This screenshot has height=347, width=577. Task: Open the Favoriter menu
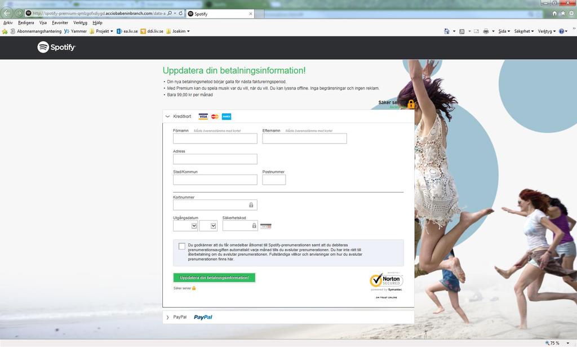(60, 23)
